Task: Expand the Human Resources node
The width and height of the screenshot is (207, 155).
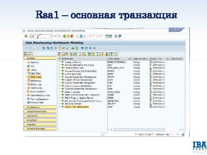Action: tap(60, 74)
